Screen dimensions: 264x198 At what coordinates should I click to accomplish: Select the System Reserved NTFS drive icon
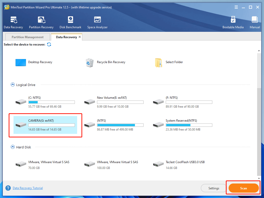(158, 125)
